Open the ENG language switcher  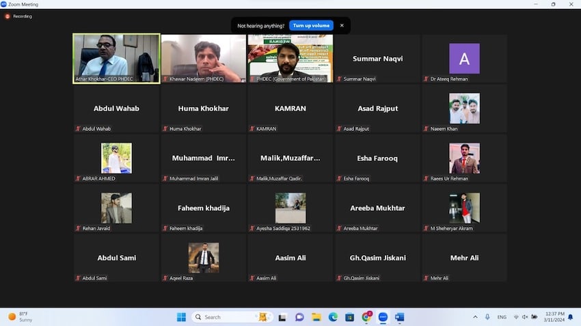click(x=502, y=317)
